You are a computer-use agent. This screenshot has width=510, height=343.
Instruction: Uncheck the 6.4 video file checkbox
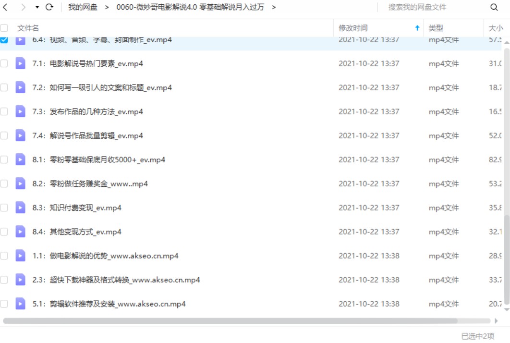coord(4,40)
